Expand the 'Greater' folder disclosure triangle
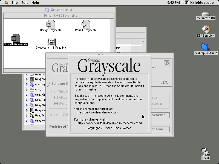This screenshot has width=219, height=164. [x=27, y=121]
